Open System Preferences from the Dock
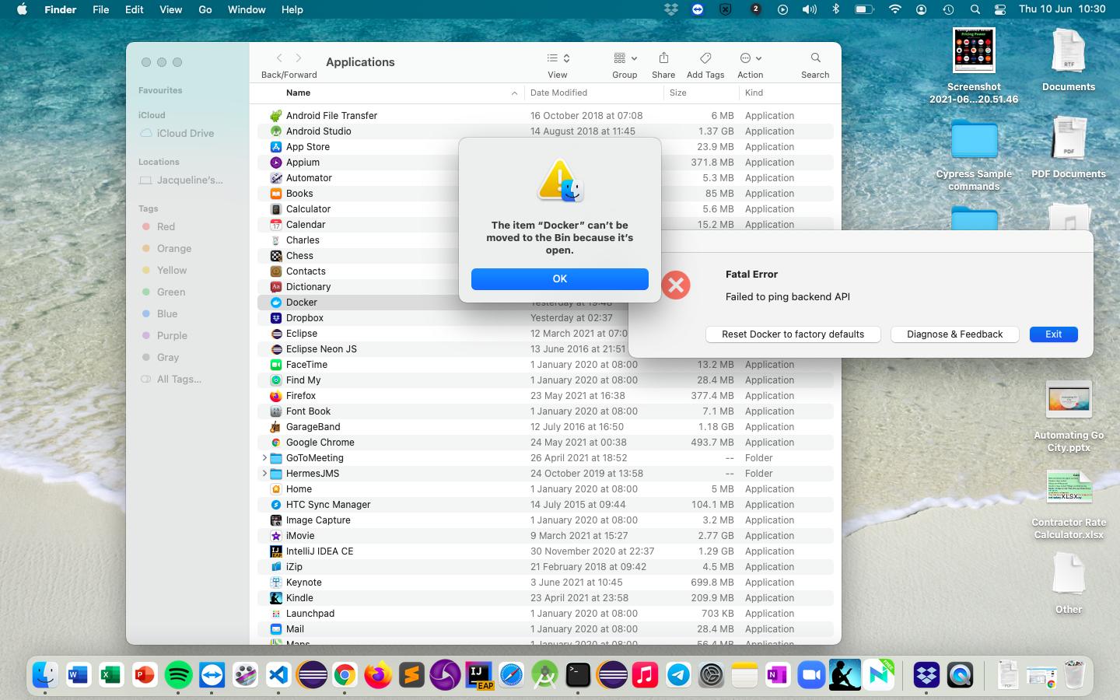Viewport: 1120px width, 700px height. click(x=712, y=675)
